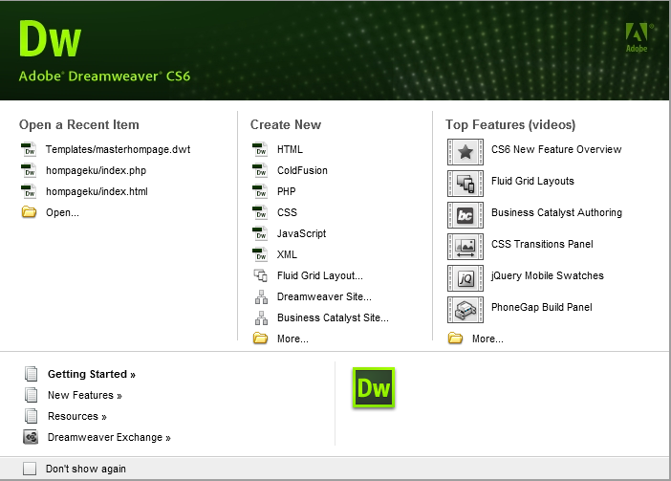Open the Business Catalyst Authoring video
The width and height of the screenshot is (671, 481).
point(556,212)
